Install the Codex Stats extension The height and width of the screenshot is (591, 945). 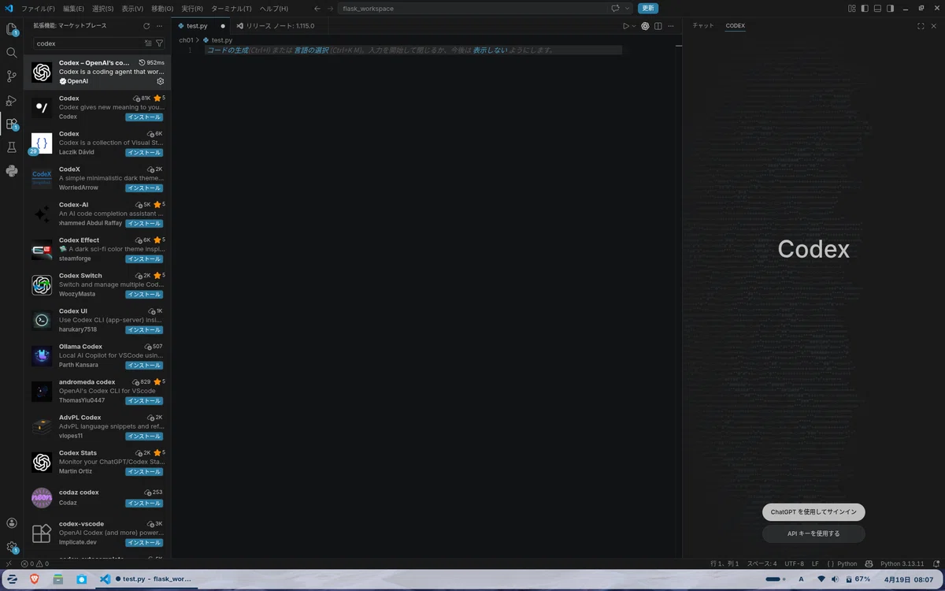(144, 471)
